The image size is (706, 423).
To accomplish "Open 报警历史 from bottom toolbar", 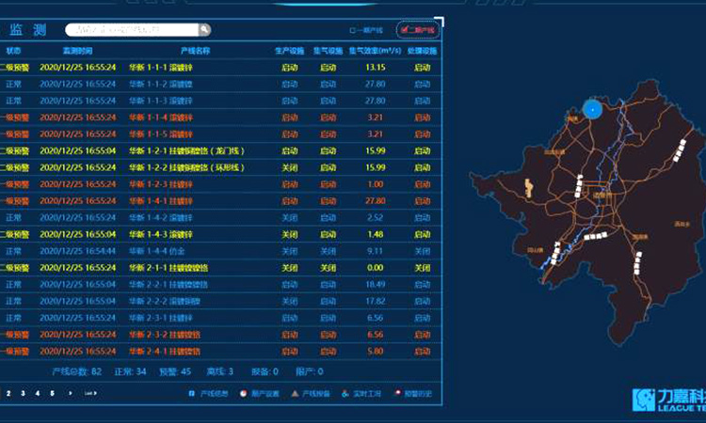I will [x=397, y=392].
